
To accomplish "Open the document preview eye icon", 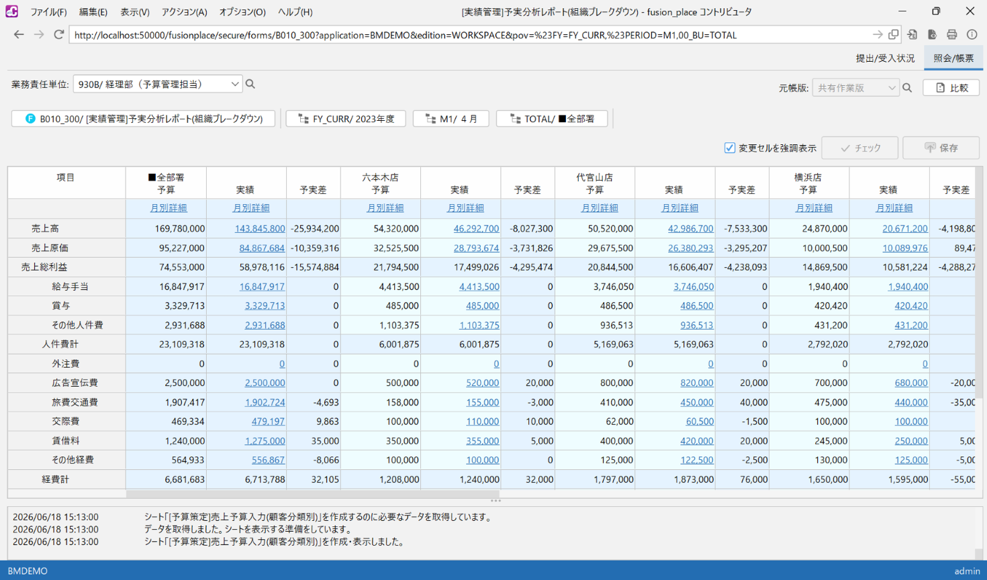I will point(932,34).
